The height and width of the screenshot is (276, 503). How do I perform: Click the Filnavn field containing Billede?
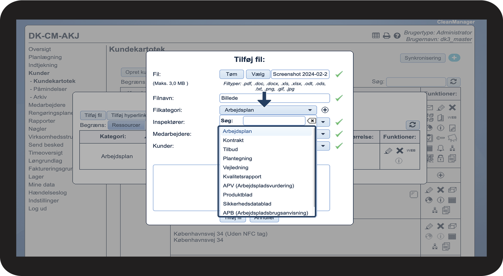pyautogui.click(x=274, y=98)
